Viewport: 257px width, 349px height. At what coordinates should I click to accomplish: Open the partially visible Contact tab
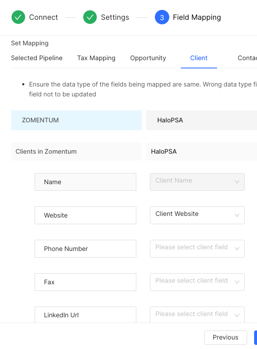click(247, 58)
